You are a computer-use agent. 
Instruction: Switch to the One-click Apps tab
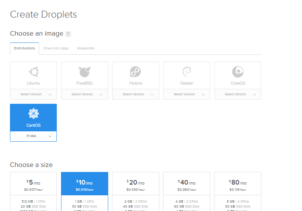(56, 48)
